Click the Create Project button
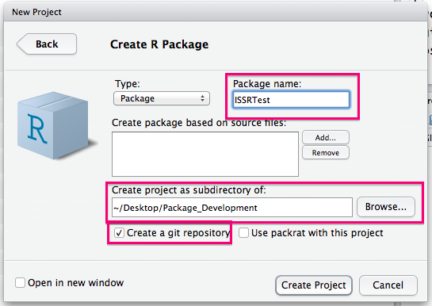This screenshot has height=306, width=432. (x=314, y=285)
